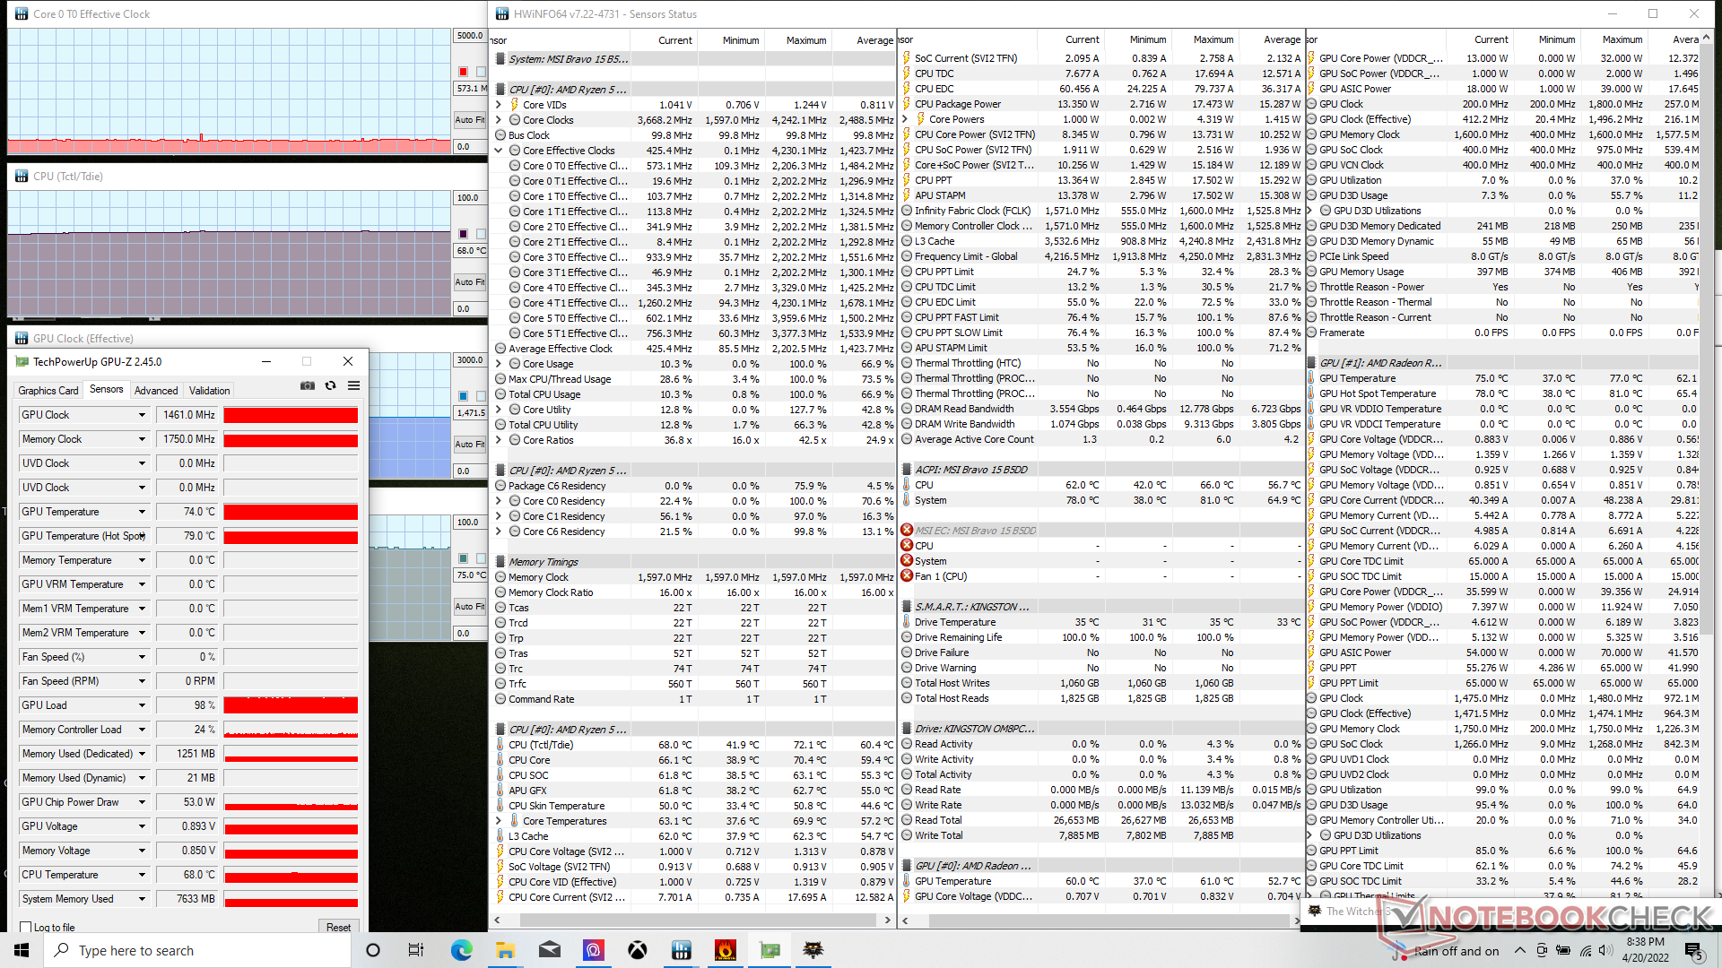Click the purple app icon next to Mail
Screen dimensions: 1722x968
pos(593,950)
